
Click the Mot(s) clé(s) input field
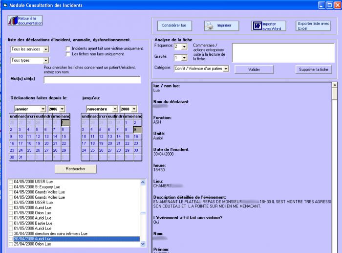[x=92, y=80]
